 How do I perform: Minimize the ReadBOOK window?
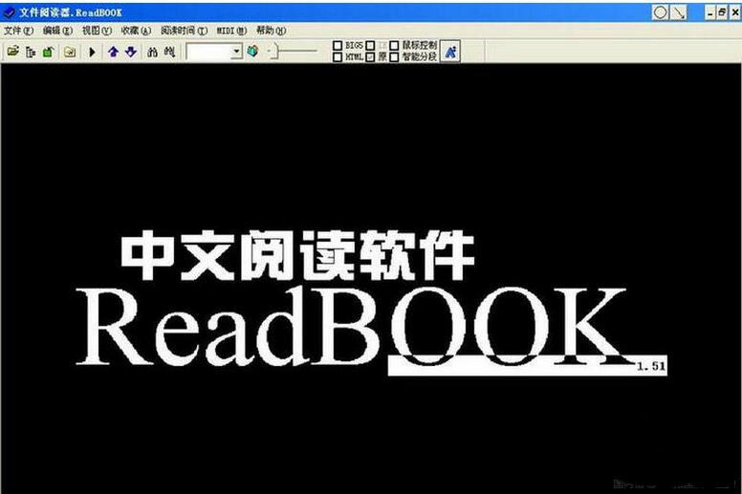[709, 12]
